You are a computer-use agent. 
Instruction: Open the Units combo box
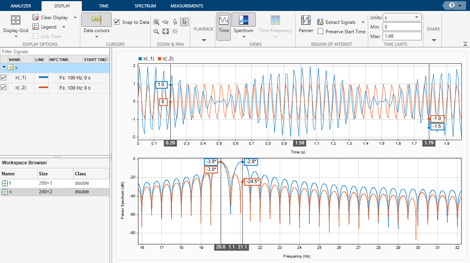[402, 18]
